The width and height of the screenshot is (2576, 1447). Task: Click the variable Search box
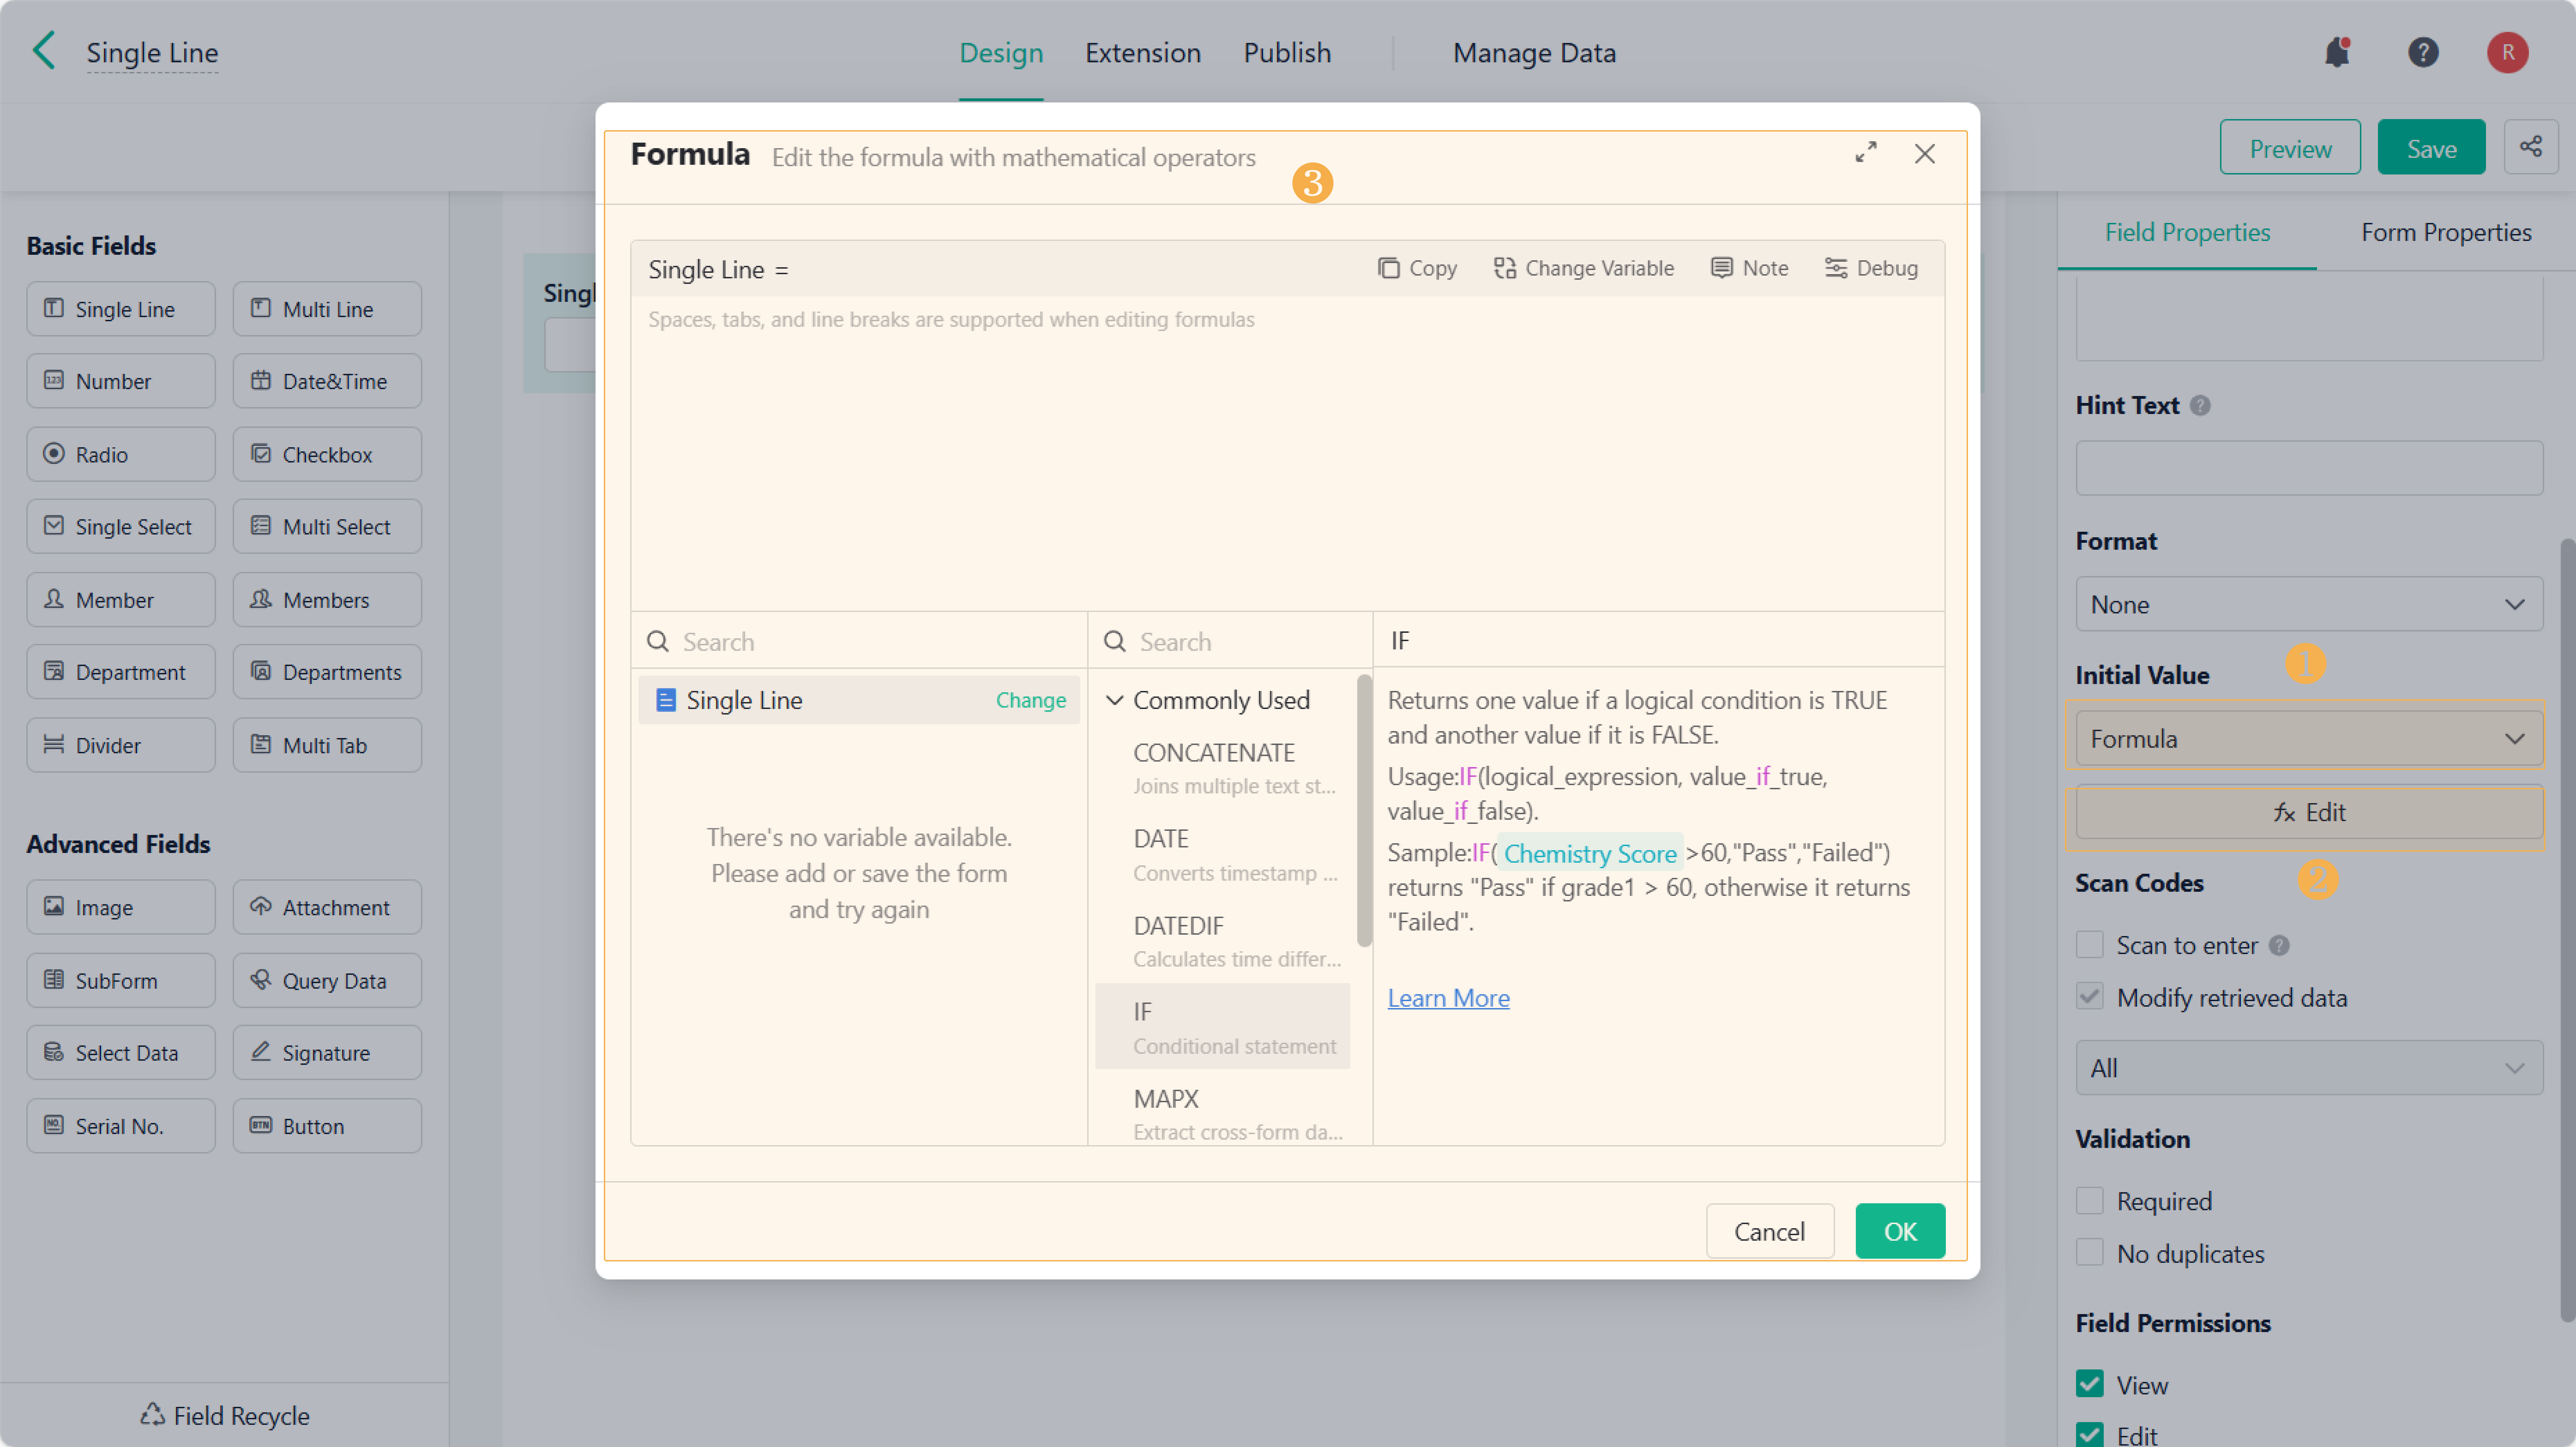coord(859,641)
